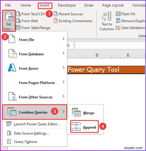Click the Combine Queries icon
Screen dimensions: 146x151
tap(12, 112)
